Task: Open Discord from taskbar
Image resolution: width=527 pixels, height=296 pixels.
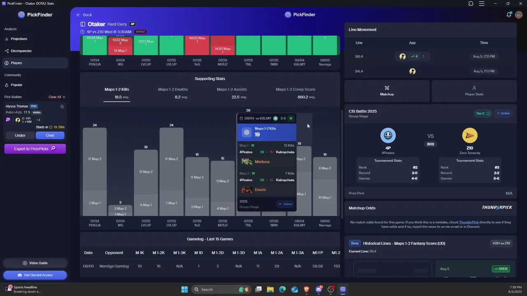Action: point(319,289)
